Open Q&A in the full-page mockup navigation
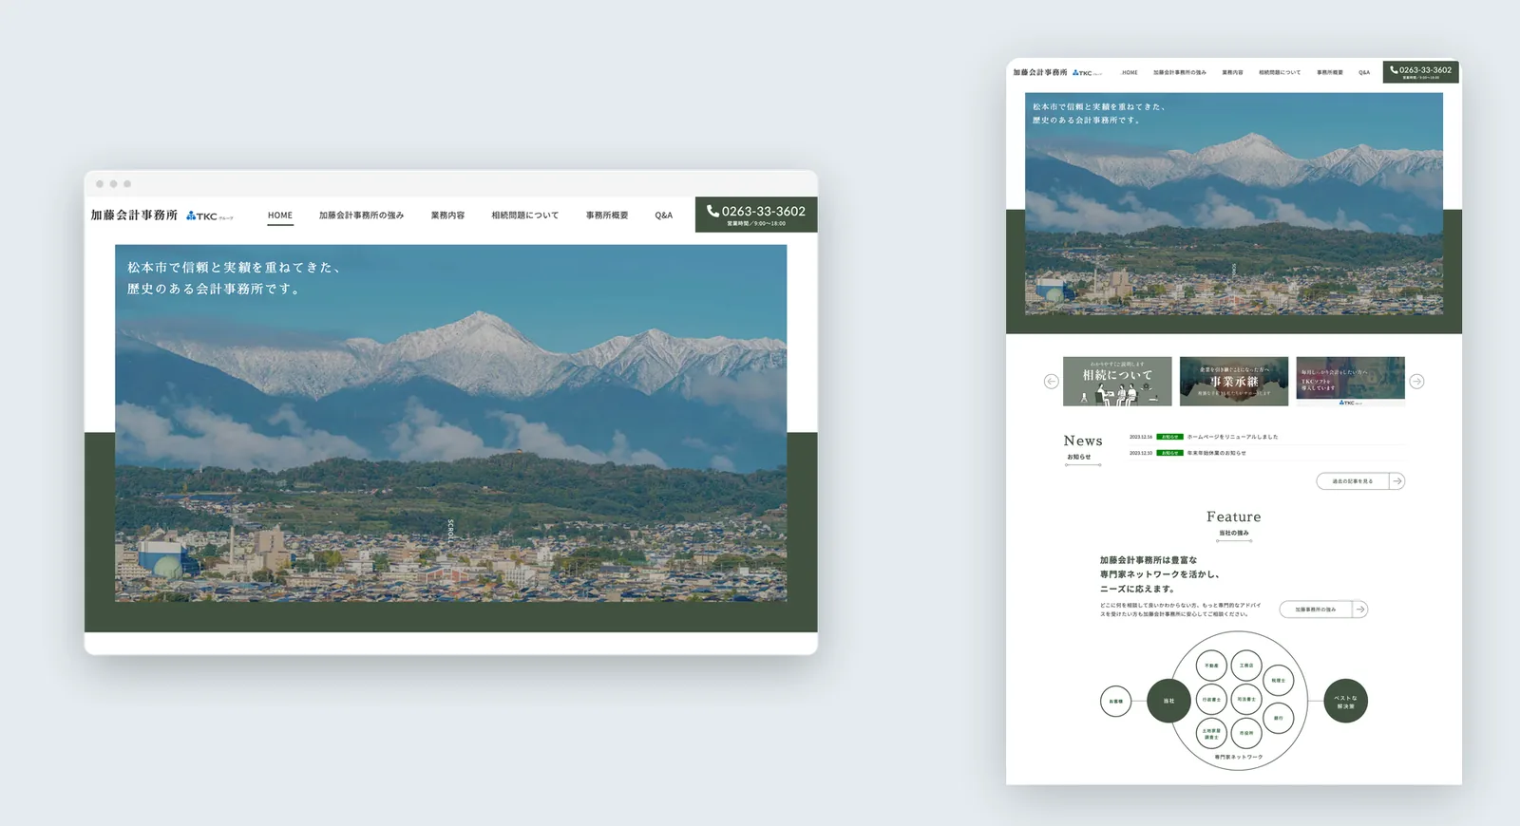 click(1364, 72)
